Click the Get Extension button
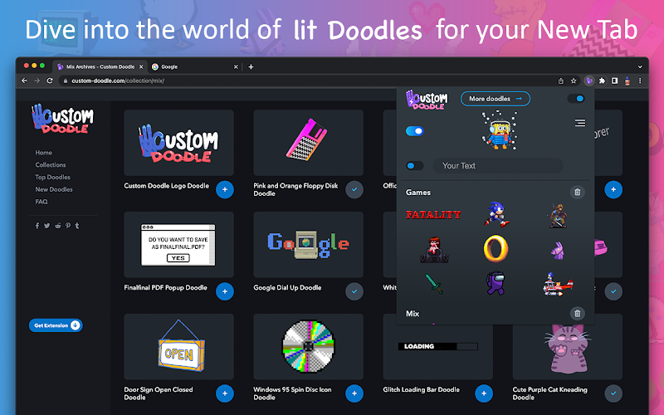The image size is (664, 415). pyautogui.click(x=56, y=325)
